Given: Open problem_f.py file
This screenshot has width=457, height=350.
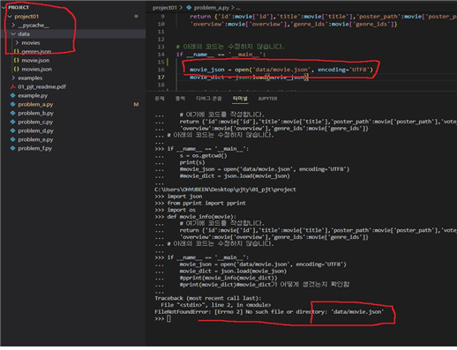Looking at the screenshot, I should click(35, 148).
